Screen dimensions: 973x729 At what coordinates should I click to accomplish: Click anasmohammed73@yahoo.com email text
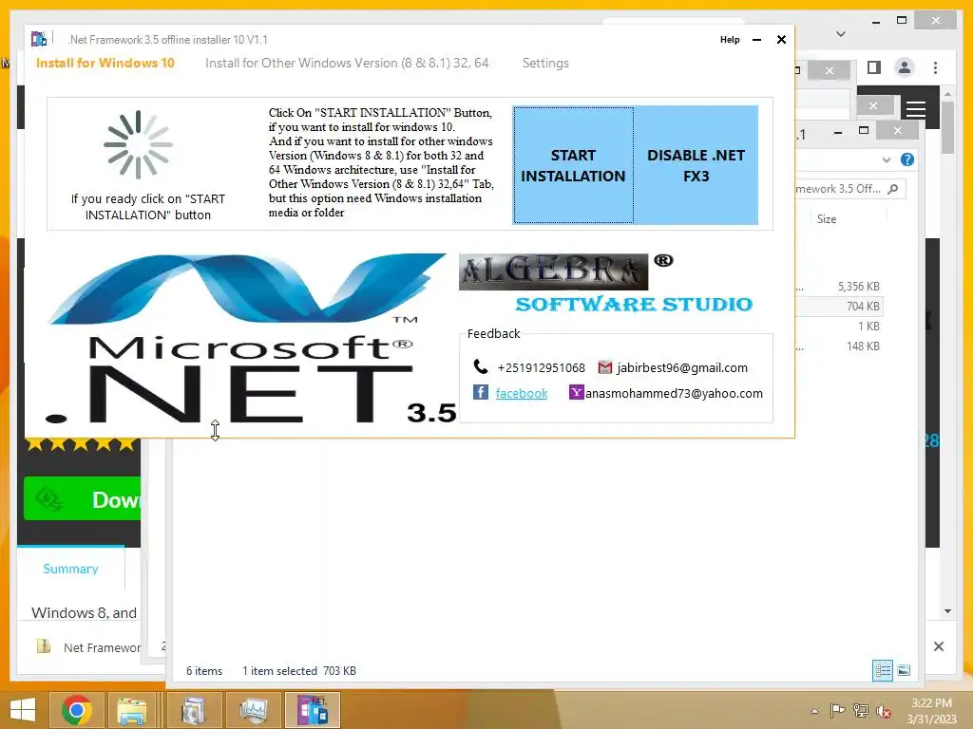(x=674, y=393)
